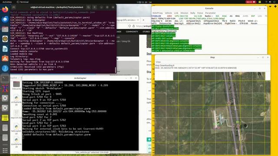
Task: Open the Fence menu in Console
Action: (200, 13)
